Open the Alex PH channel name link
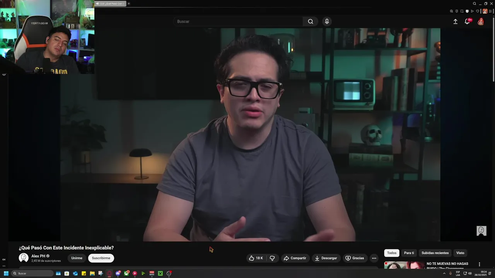 pos(38,256)
